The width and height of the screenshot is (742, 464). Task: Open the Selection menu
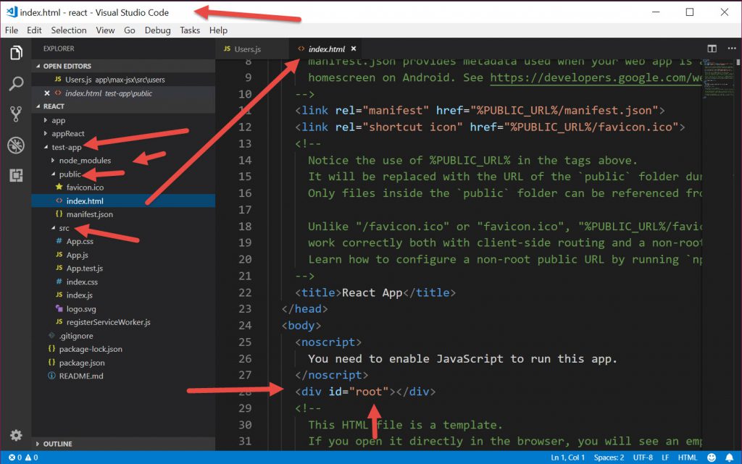[68, 30]
